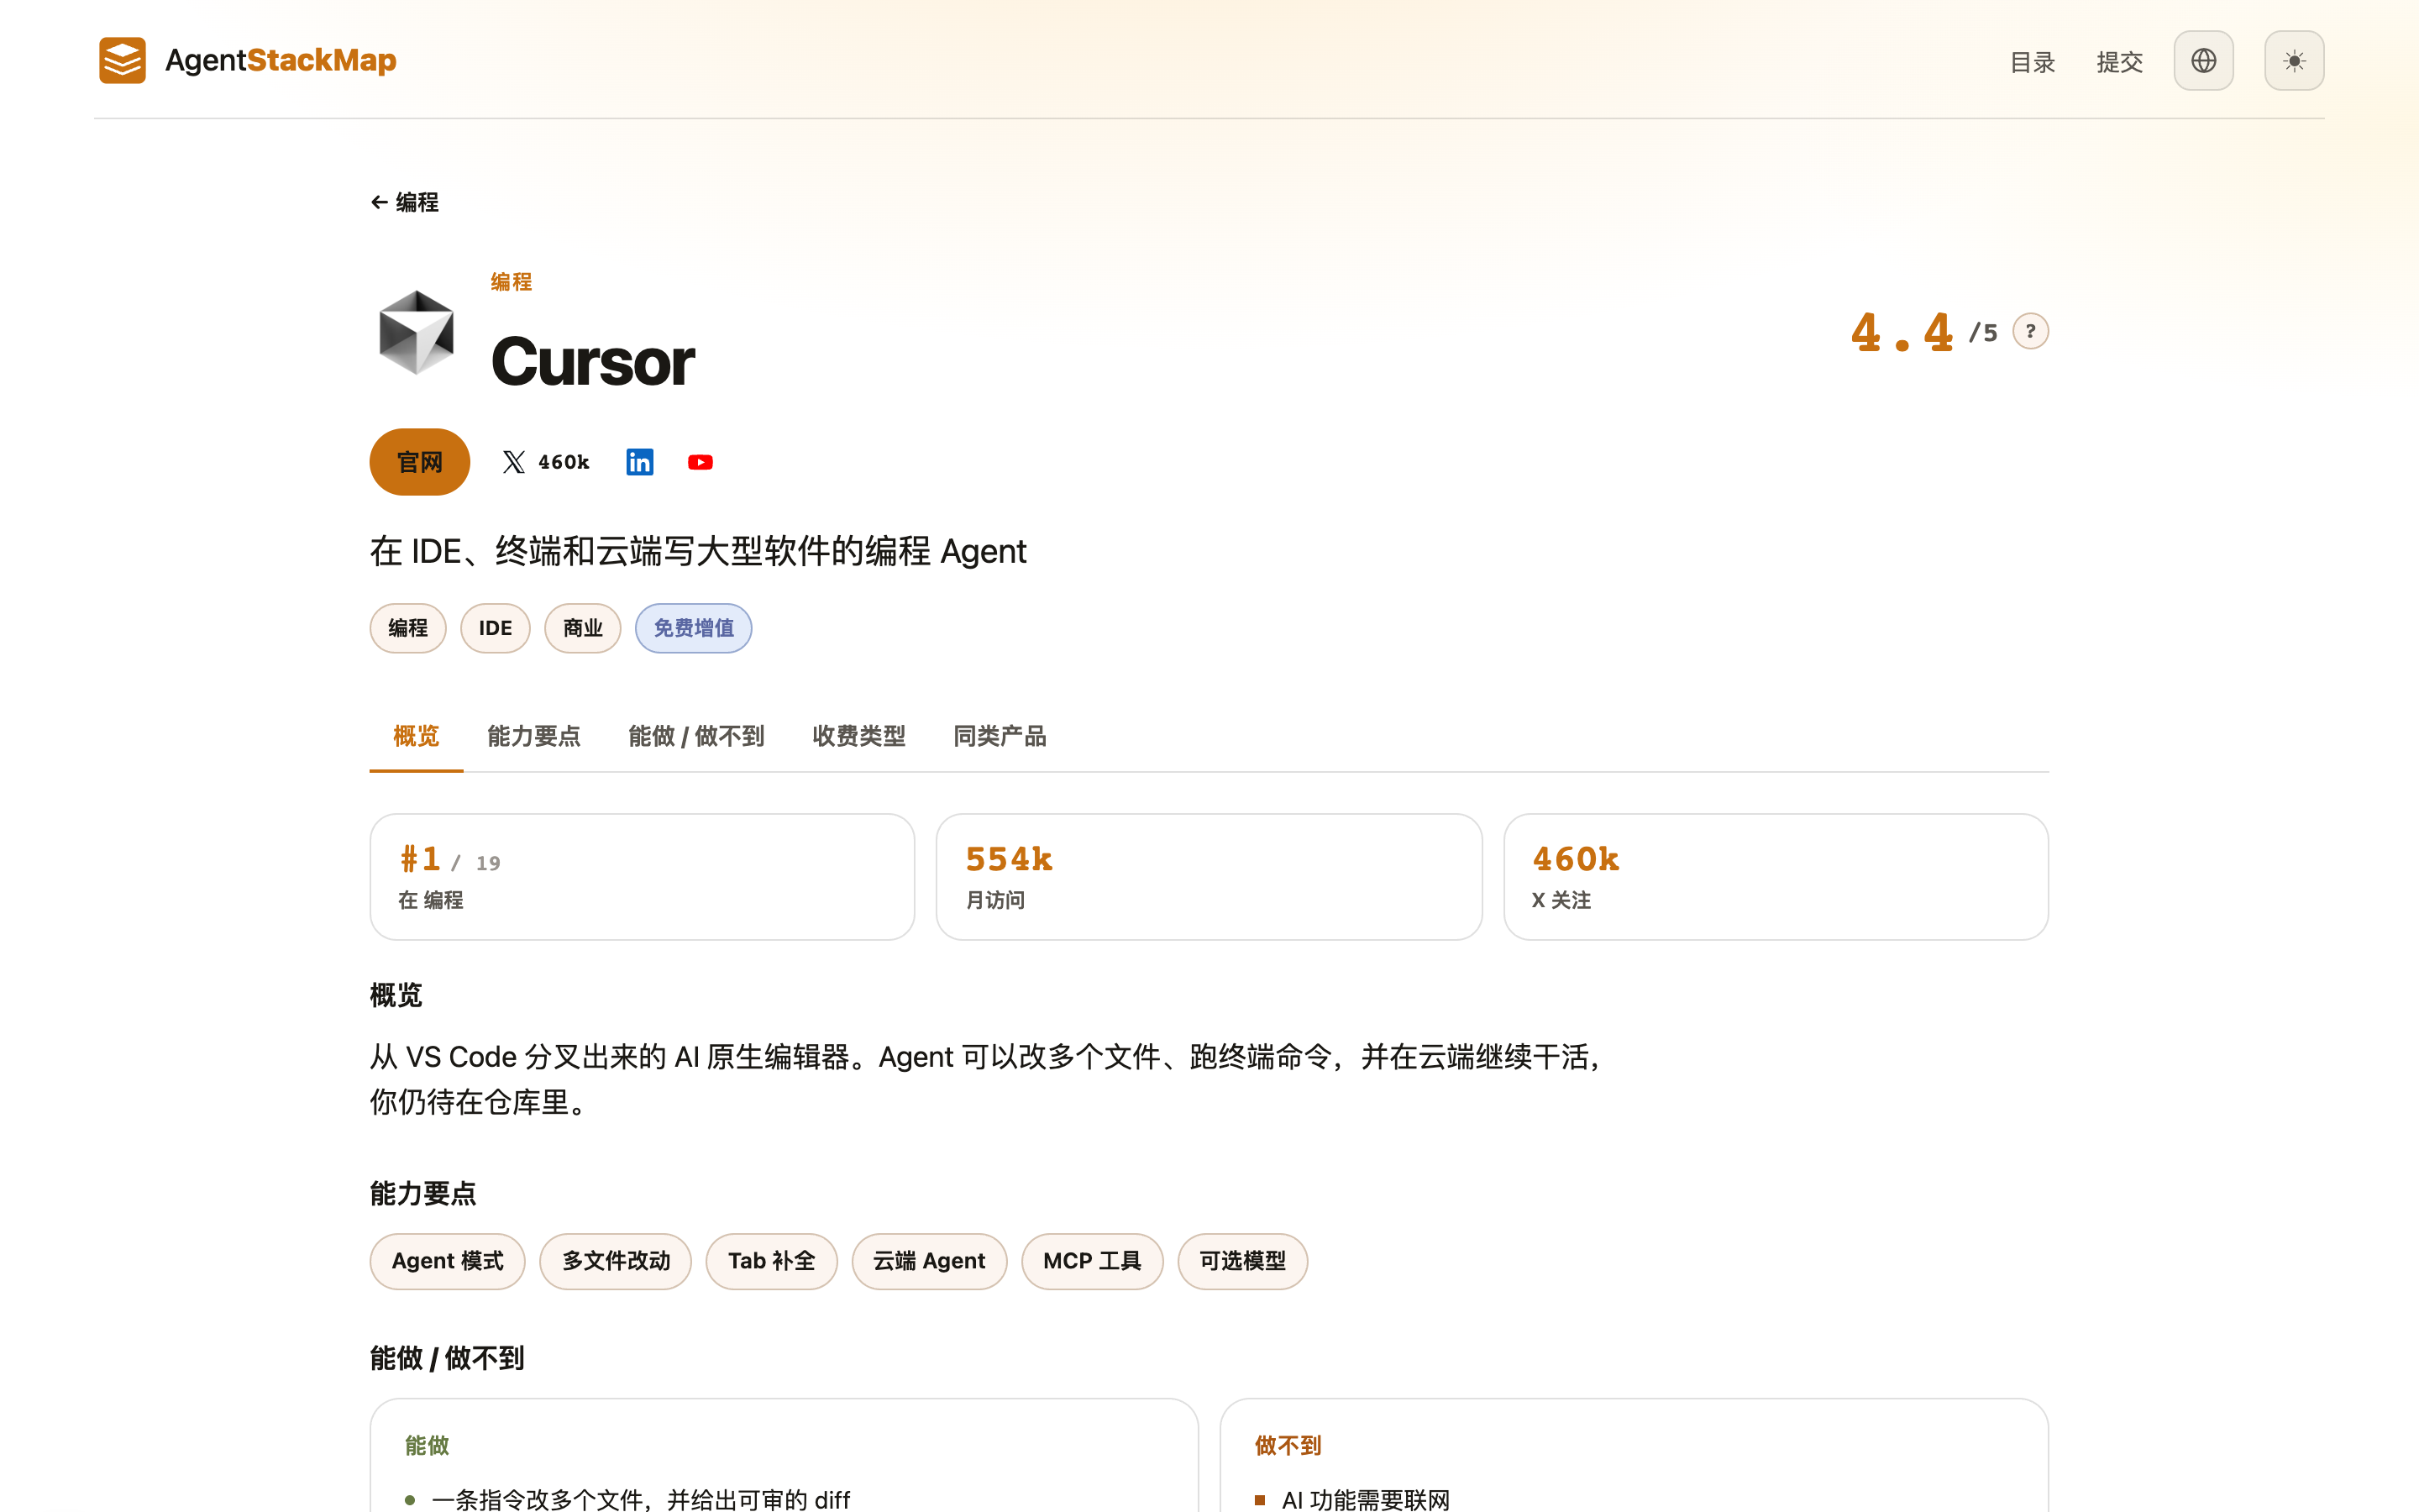The height and width of the screenshot is (1512, 2419).
Task: Open the AgentStackMap home text link
Action: point(281,61)
